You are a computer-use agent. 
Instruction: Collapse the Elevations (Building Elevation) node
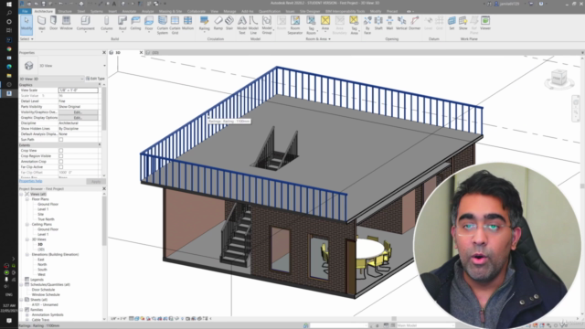point(27,254)
